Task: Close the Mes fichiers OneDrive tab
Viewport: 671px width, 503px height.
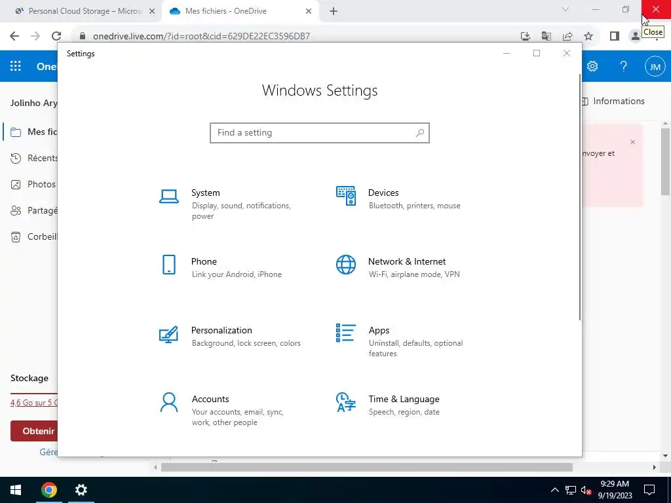Action: pos(309,12)
